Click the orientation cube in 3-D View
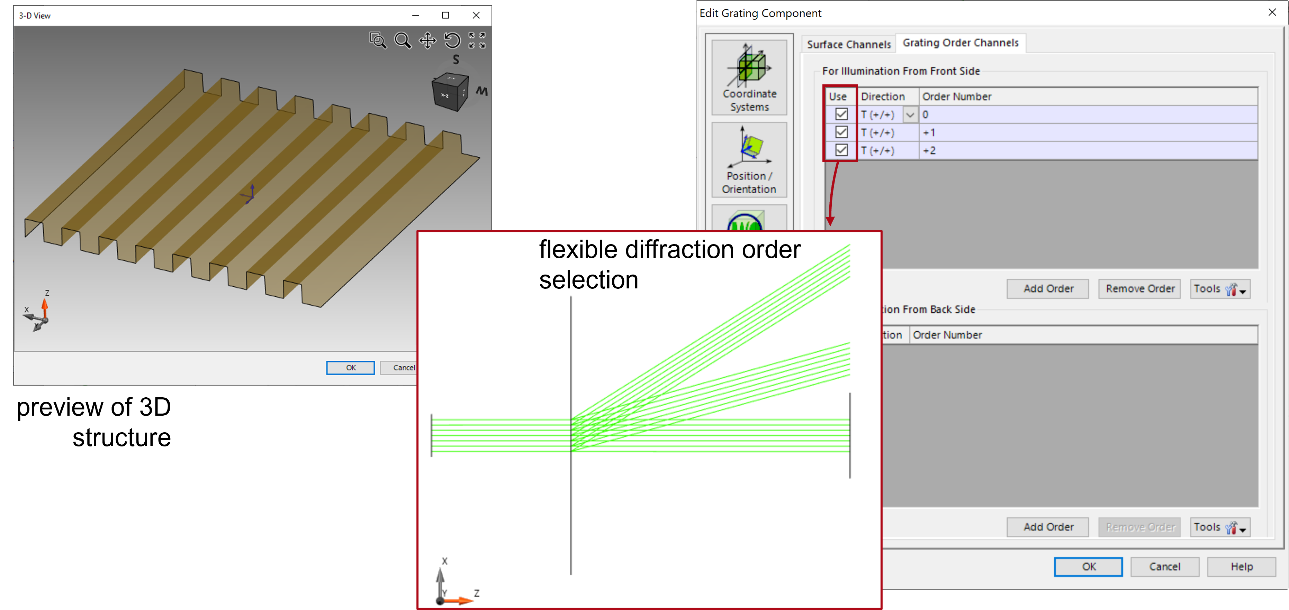 [x=450, y=92]
